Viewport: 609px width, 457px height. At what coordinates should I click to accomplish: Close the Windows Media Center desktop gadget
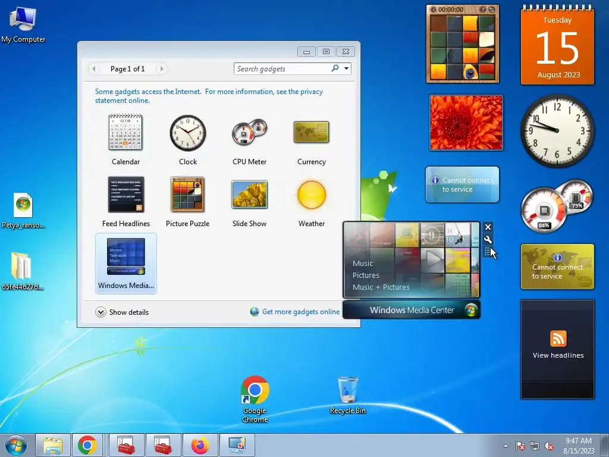(488, 227)
